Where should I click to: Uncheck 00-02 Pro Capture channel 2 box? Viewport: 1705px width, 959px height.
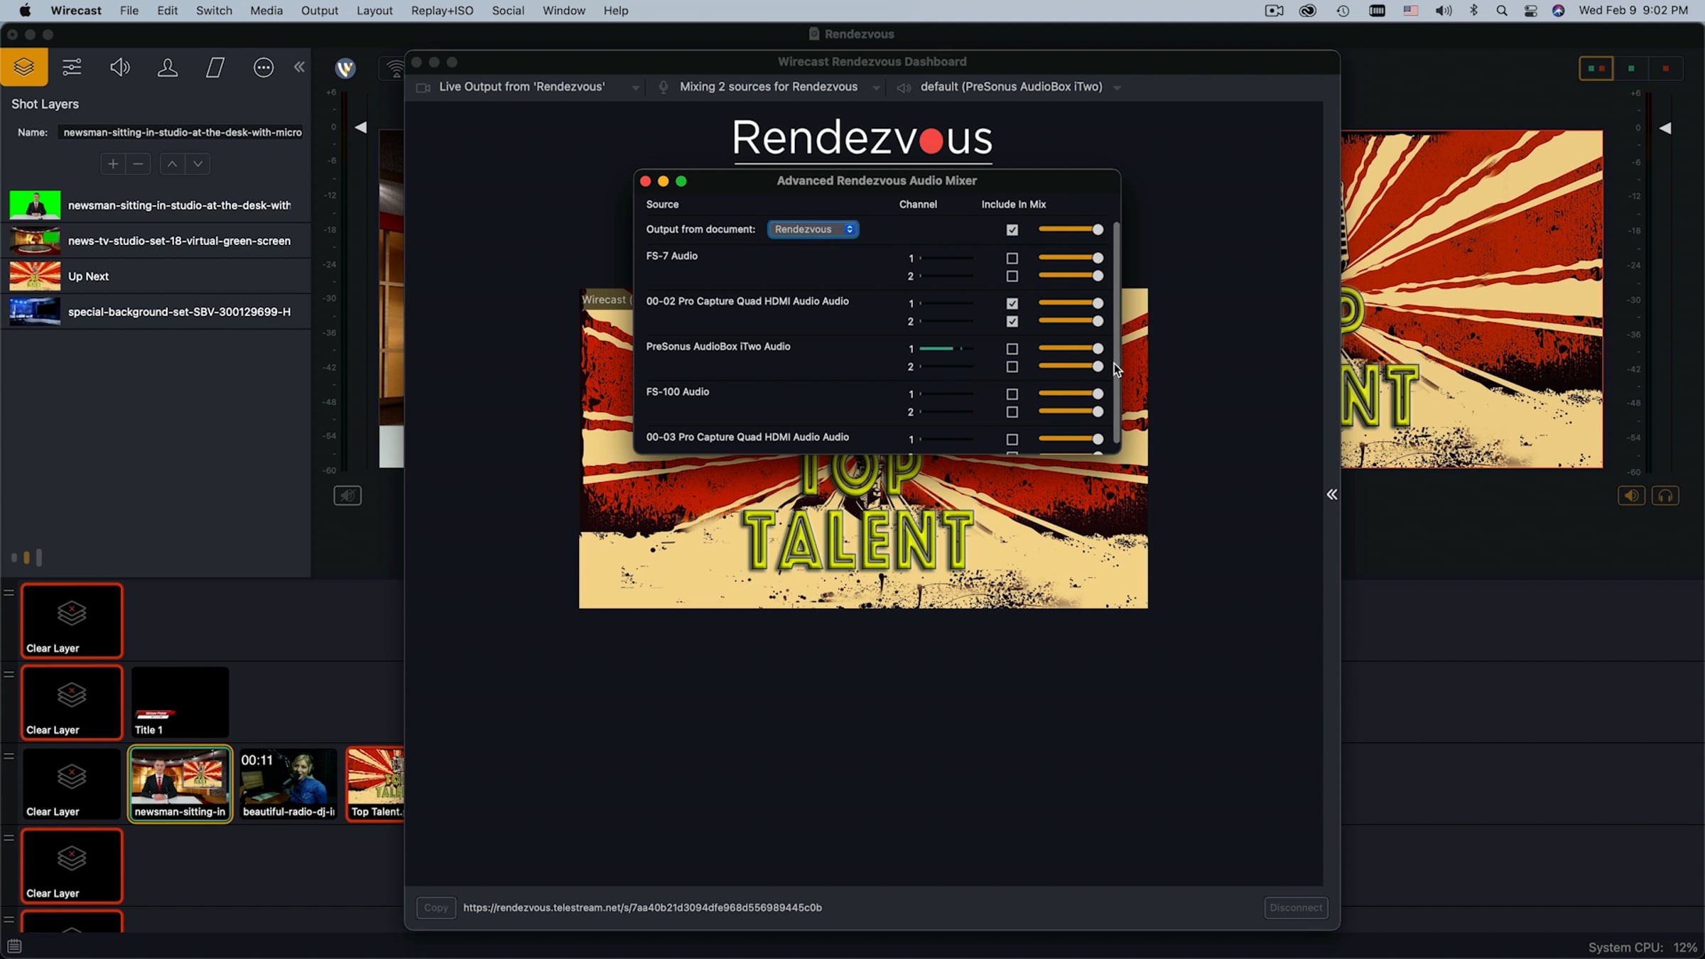tap(1012, 322)
